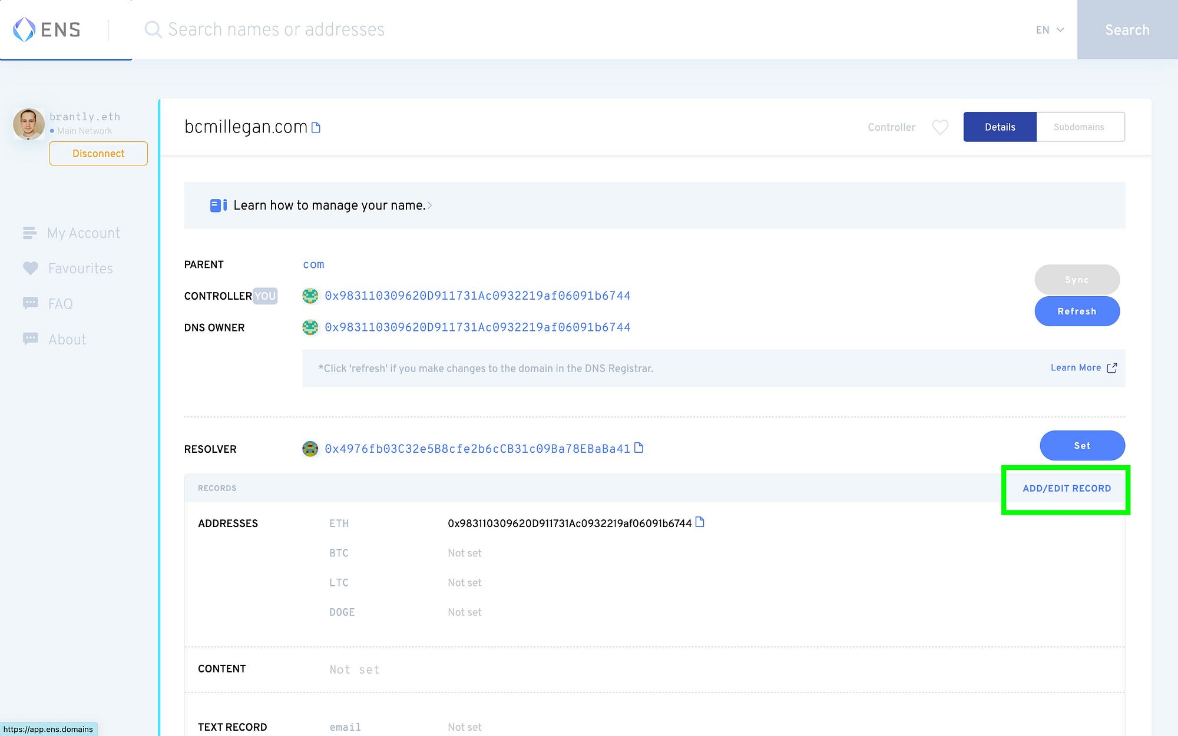
Task: Open Favourites page
Action: click(x=81, y=268)
